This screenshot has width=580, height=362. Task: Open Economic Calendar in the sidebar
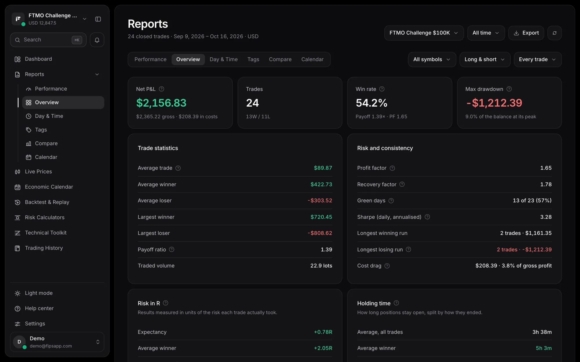pos(57,187)
